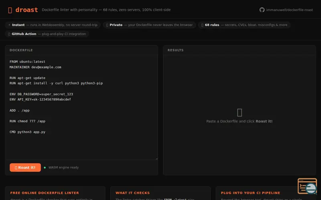
Task: Click the droast logo icon in header
Action: point(10,10)
